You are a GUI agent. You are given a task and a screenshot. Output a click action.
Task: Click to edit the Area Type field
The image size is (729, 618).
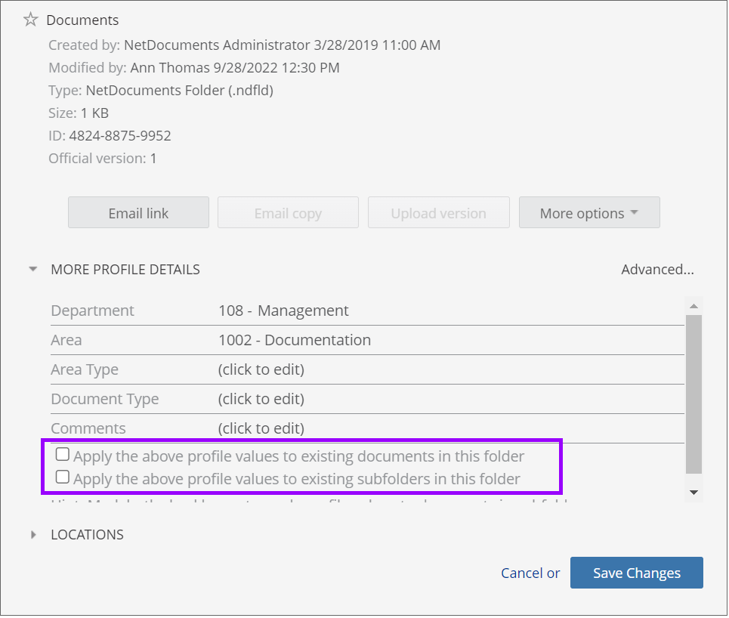(261, 369)
